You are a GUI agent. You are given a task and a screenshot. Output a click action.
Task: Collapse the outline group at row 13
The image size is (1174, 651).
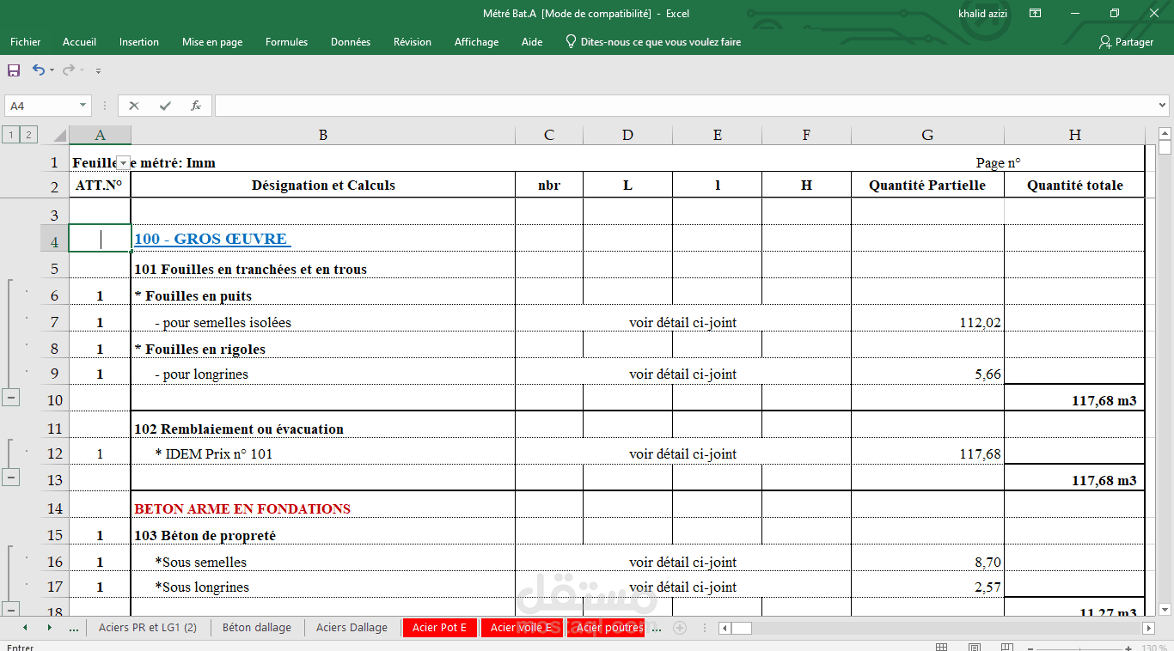10,478
